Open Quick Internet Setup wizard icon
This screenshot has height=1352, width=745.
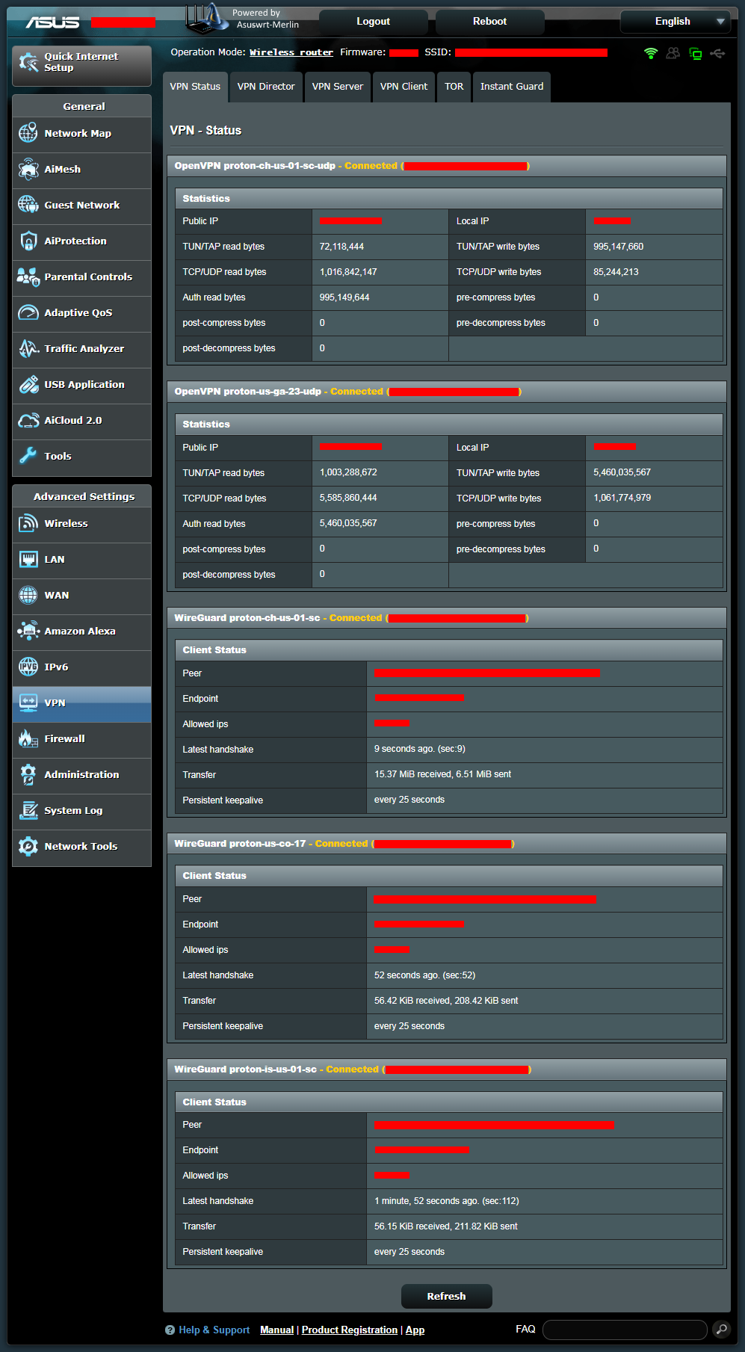pyautogui.click(x=28, y=62)
